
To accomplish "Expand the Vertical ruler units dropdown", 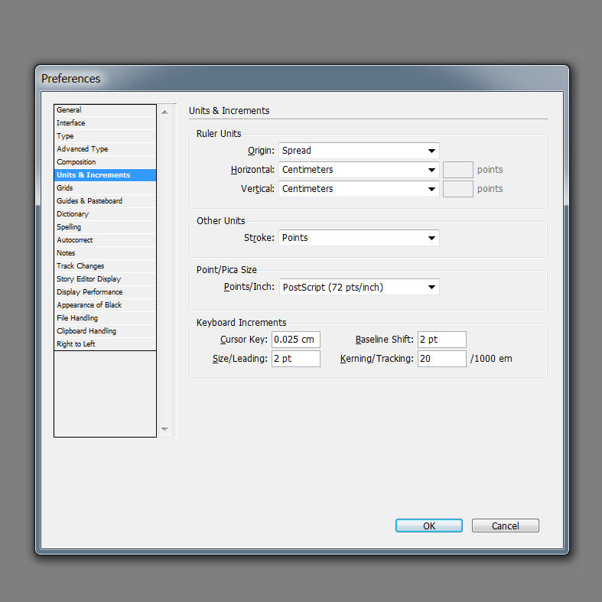I will 359,189.
